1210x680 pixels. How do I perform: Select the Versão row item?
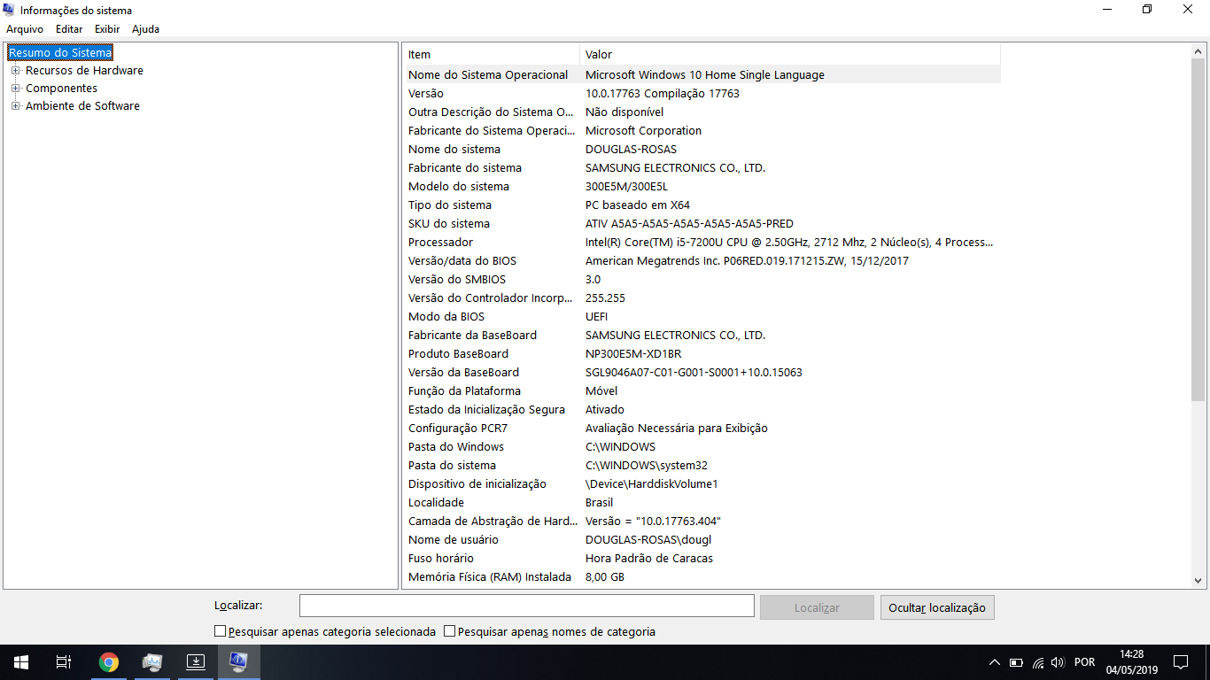click(x=702, y=93)
